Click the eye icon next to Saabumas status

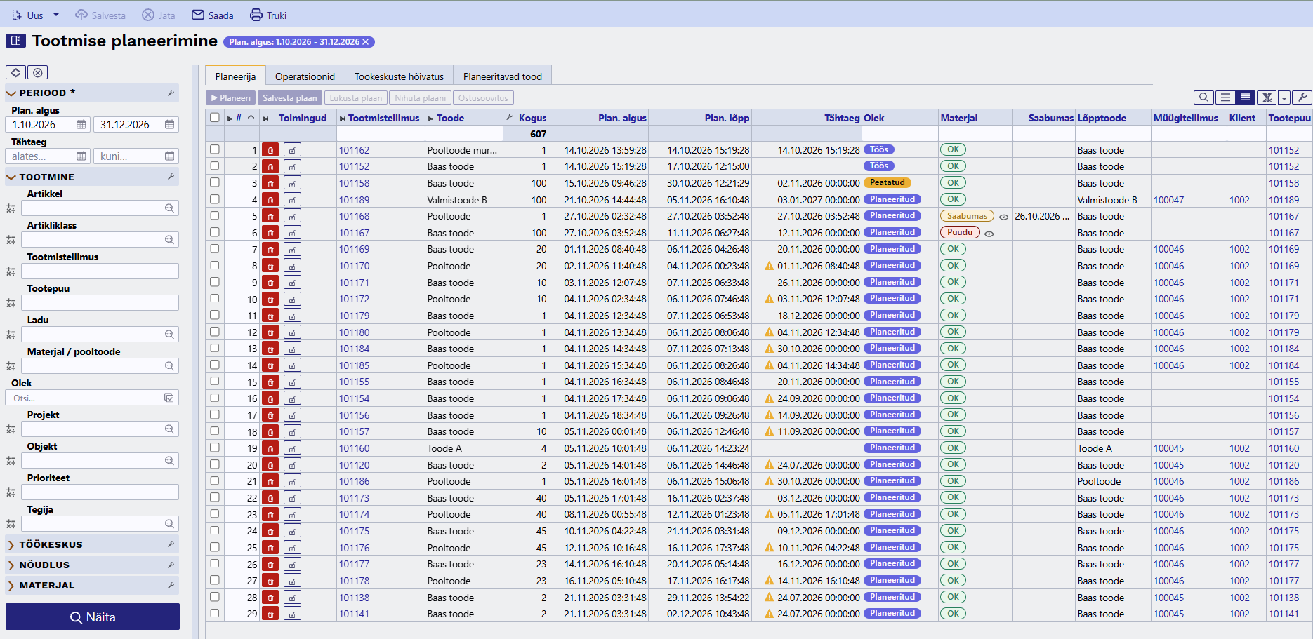[x=1004, y=217]
